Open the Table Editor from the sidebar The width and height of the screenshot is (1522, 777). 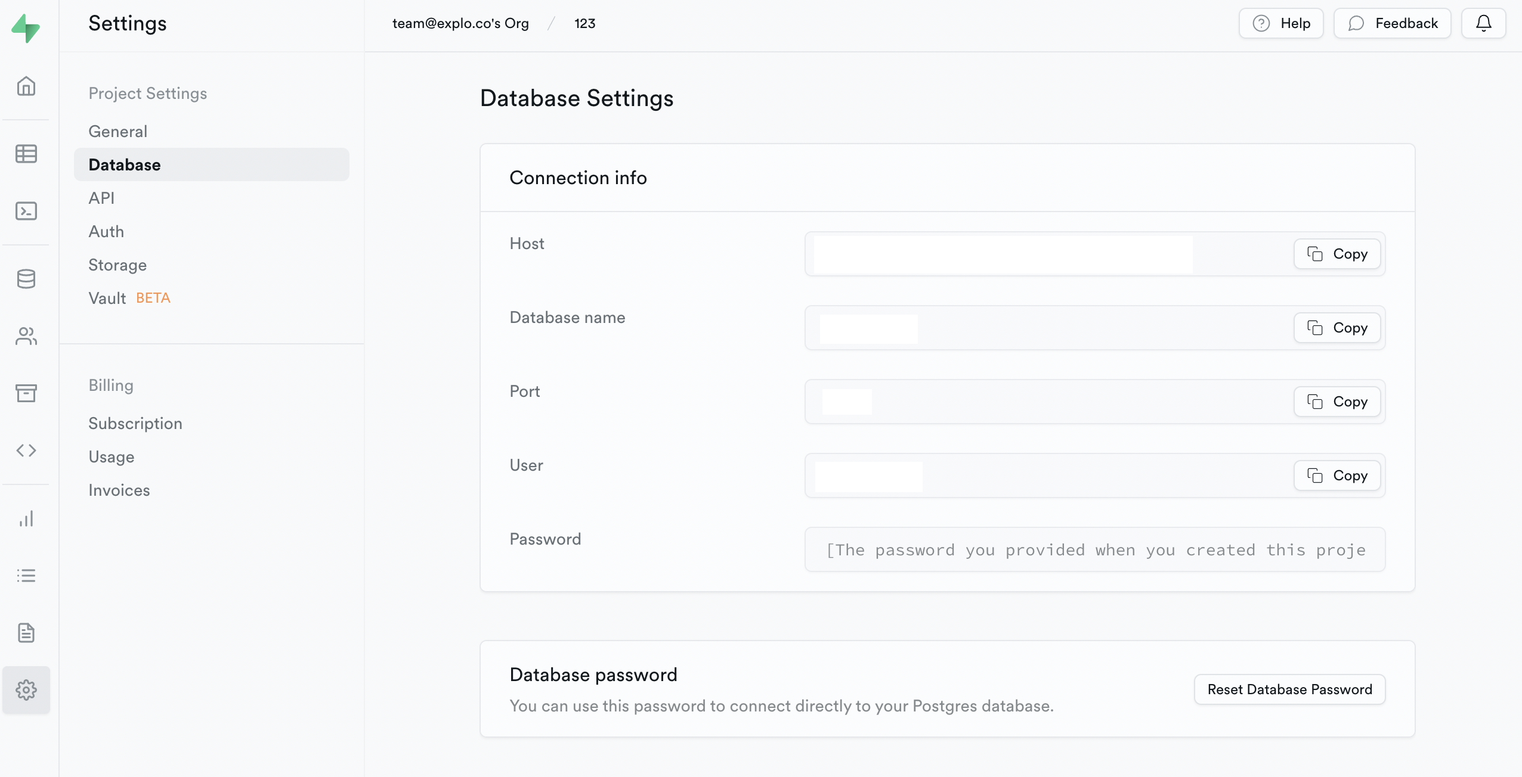pyautogui.click(x=26, y=154)
